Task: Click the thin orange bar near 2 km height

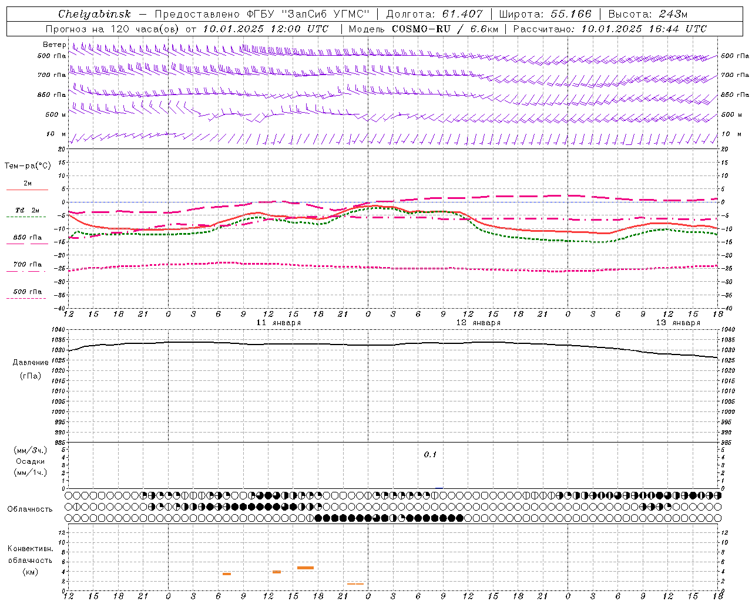Action: pyautogui.click(x=355, y=584)
